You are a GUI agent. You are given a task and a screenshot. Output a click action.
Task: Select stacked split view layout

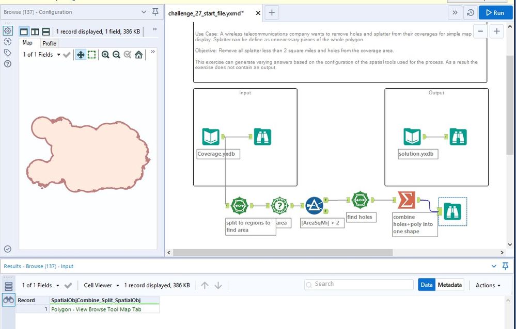click(46, 31)
